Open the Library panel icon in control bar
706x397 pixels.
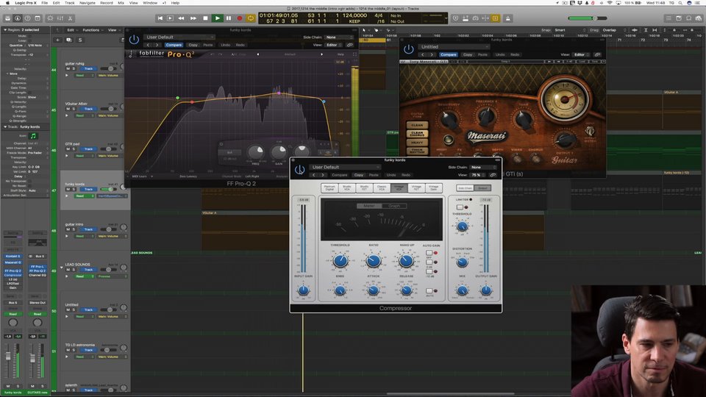(x=7, y=18)
